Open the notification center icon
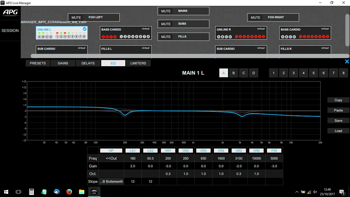Image resolution: width=350 pixels, height=197 pixels. (341, 192)
